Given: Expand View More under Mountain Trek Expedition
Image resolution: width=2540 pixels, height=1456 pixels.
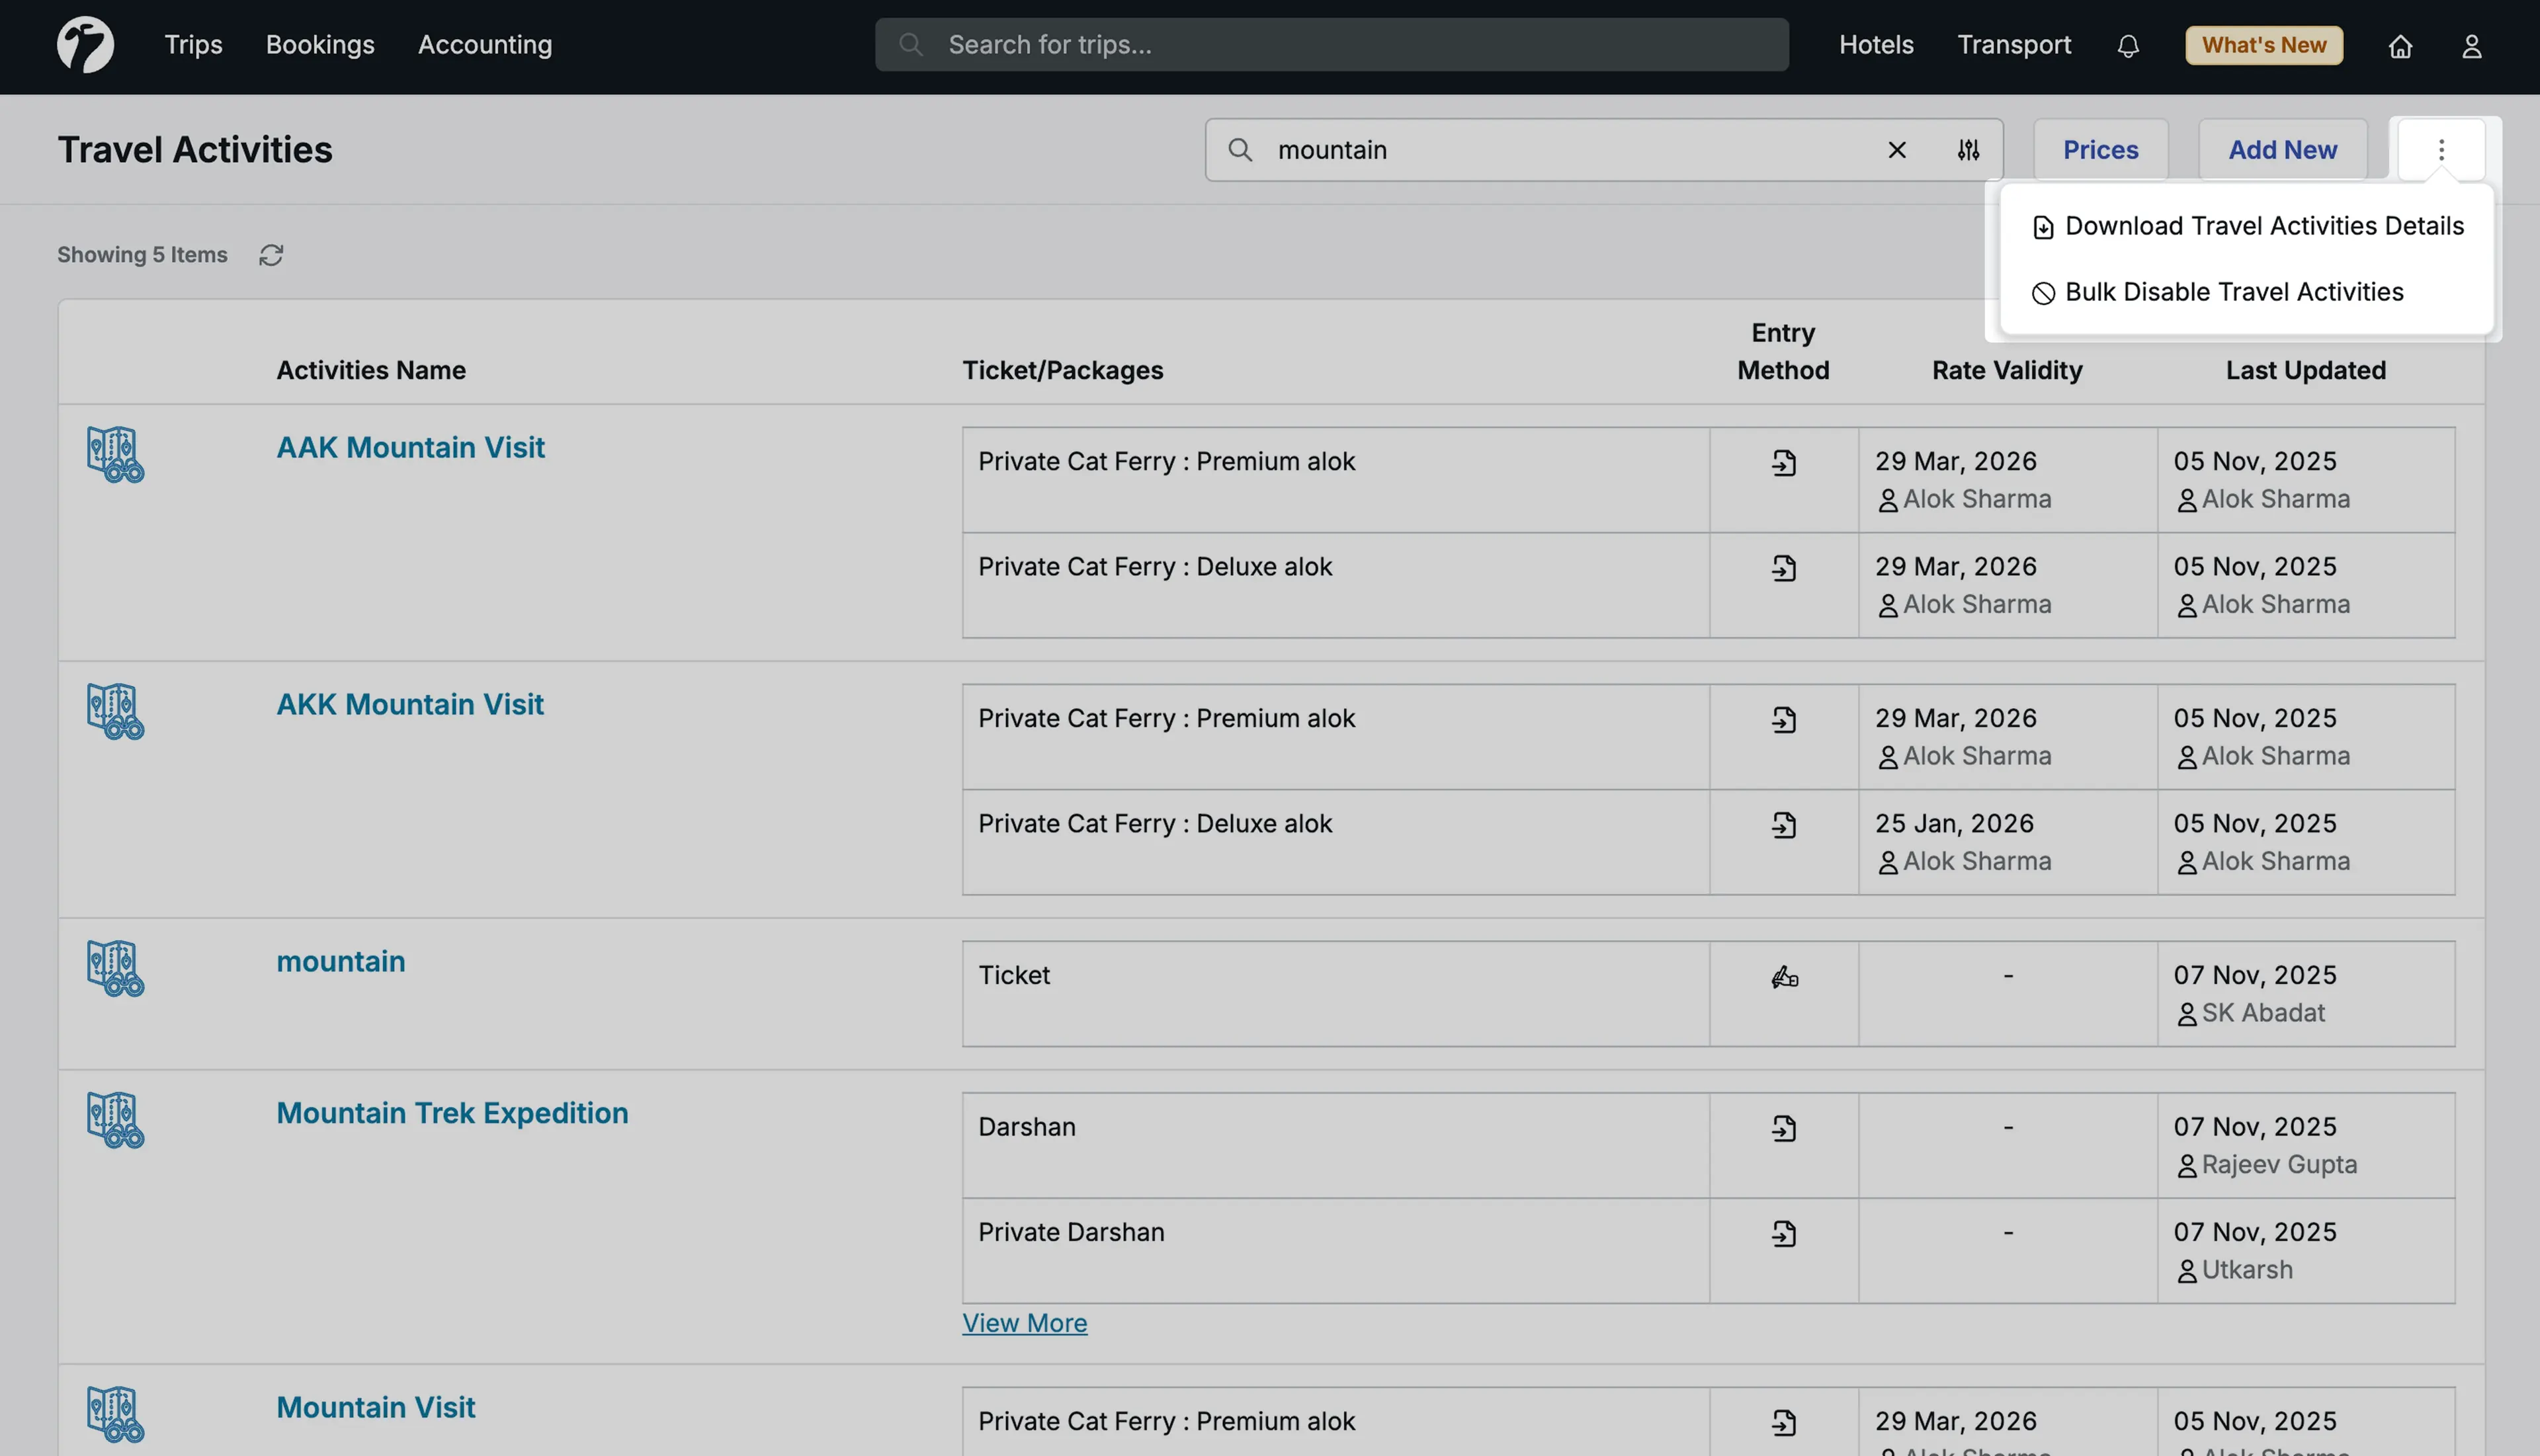Looking at the screenshot, I should [1025, 1322].
